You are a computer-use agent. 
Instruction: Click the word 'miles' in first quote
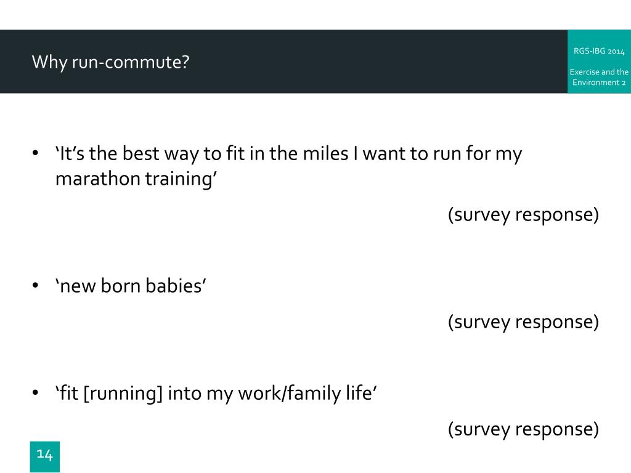click(325, 153)
